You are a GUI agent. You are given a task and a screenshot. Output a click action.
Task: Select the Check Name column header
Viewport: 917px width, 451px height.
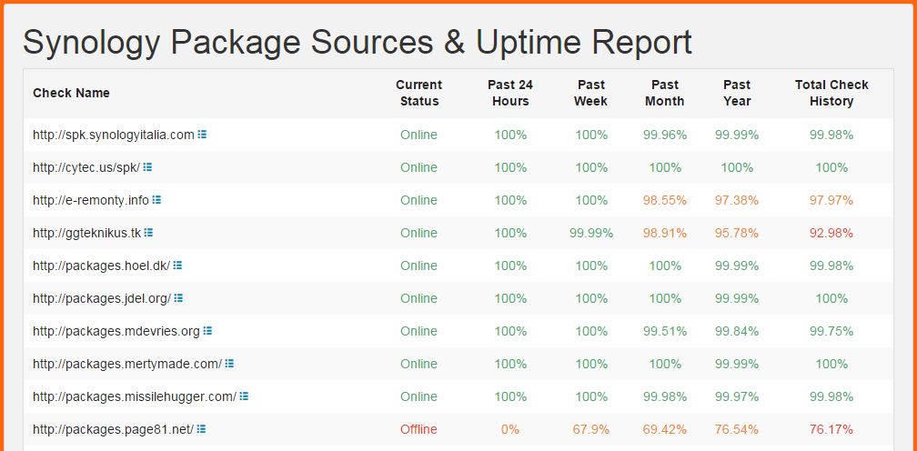[x=71, y=93]
